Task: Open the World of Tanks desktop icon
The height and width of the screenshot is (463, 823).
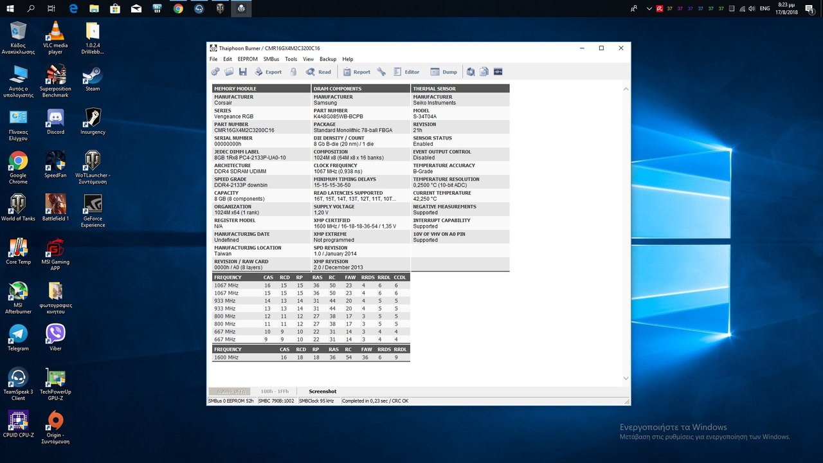Action: (x=18, y=208)
